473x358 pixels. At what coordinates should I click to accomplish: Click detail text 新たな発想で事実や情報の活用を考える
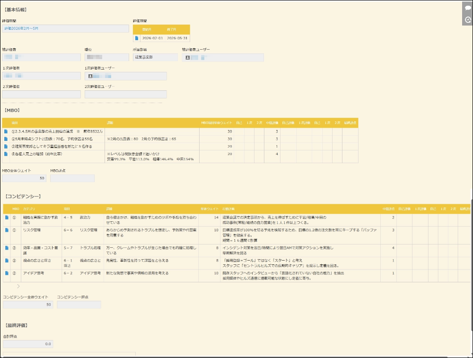137,273
